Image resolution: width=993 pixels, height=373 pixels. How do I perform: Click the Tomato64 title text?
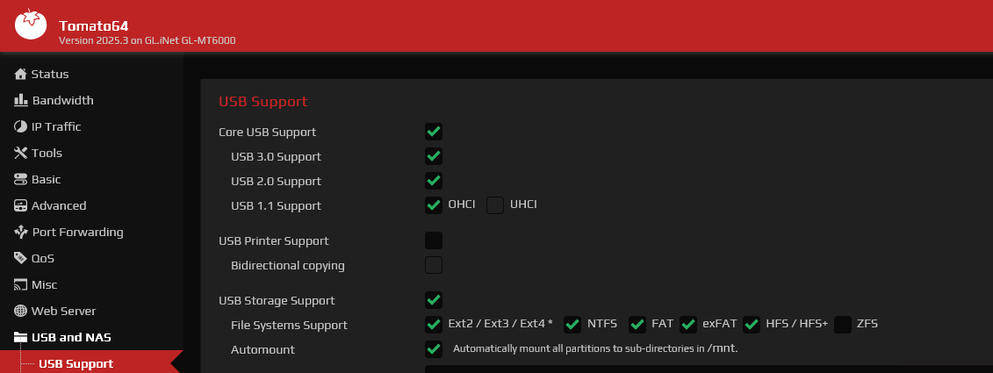(x=94, y=26)
